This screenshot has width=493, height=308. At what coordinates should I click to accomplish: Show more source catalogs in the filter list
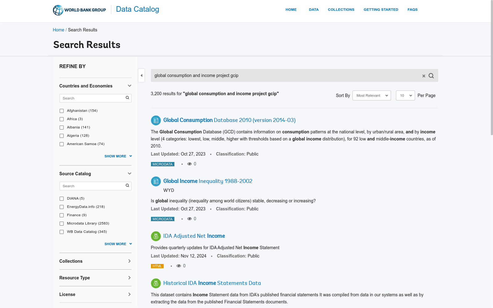click(118, 244)
